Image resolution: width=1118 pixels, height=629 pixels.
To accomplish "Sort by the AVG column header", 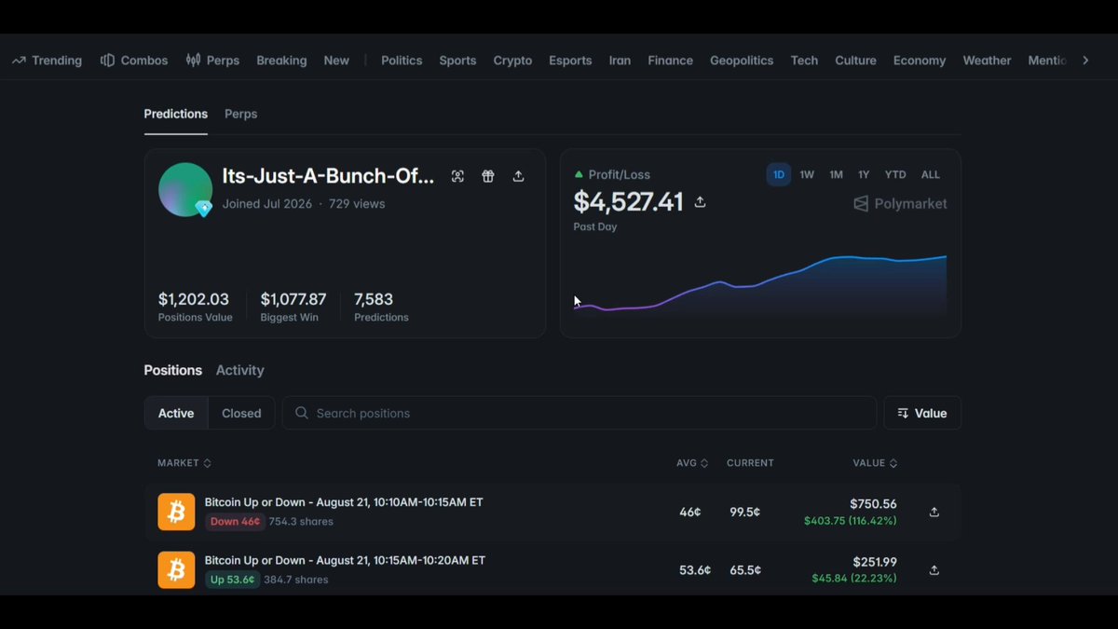I will pyautogui.click(x=692, y=463).
